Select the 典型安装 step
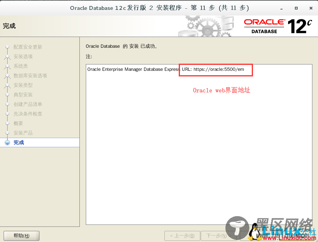The image size is (318, 242). click(x=23, y=94)
